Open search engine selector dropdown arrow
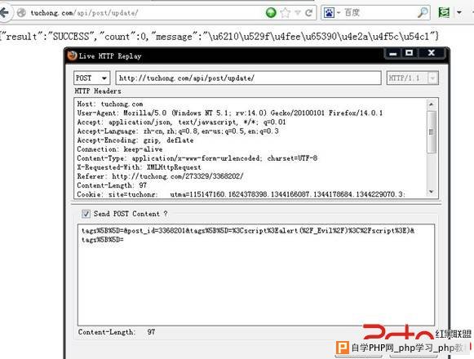The image size is (474, 359). [x=339, y=13]
